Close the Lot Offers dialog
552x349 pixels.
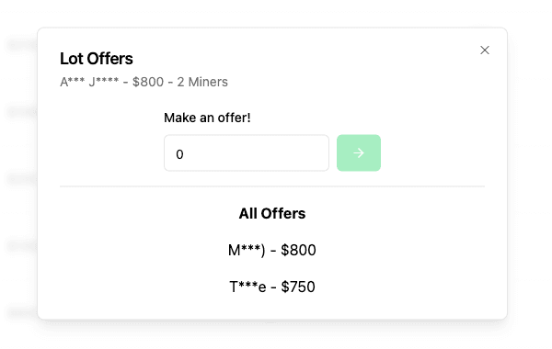(x=485, y=51)
